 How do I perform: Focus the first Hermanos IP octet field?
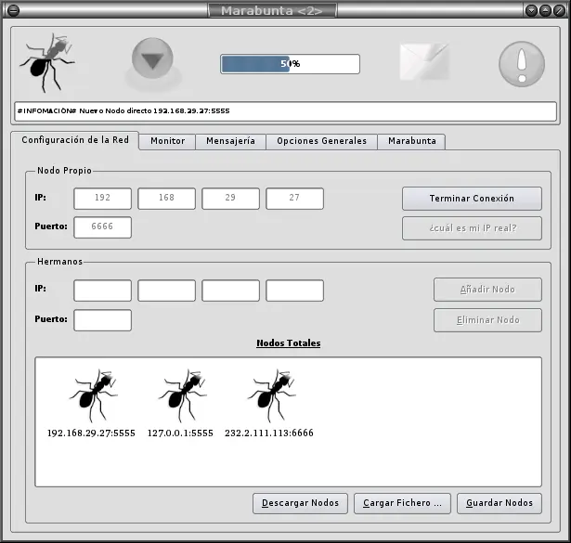pos(102,291)
